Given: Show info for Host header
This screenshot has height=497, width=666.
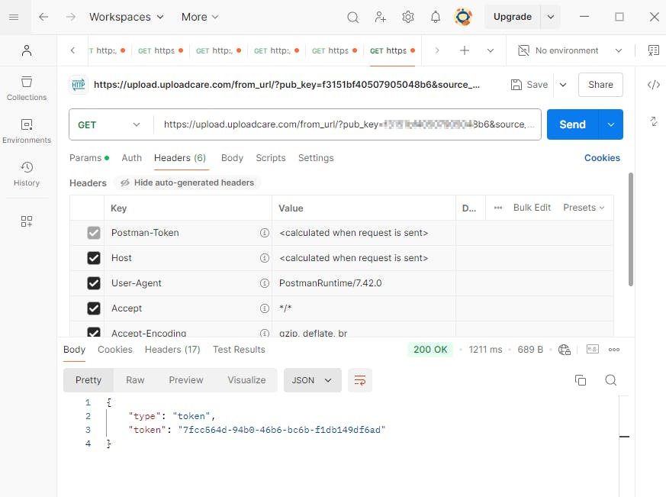Looking at the screenshot, I should (265, 258).
